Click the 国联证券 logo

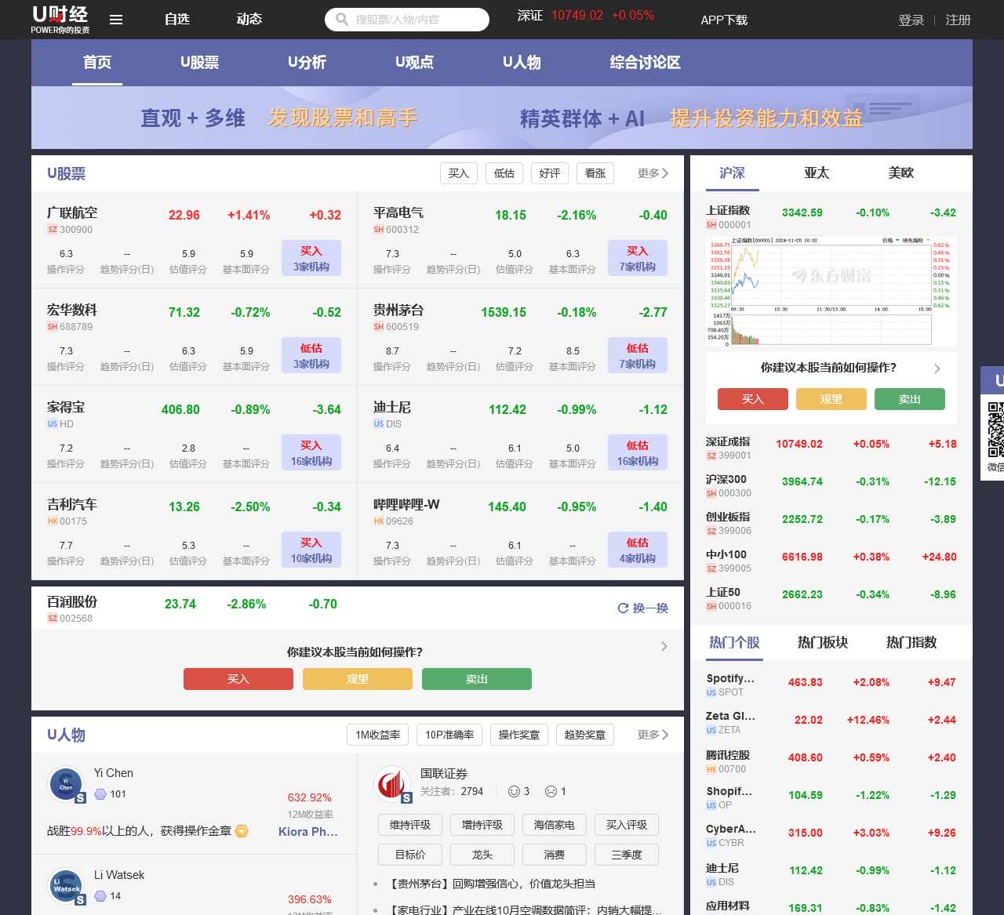[392, 783]
